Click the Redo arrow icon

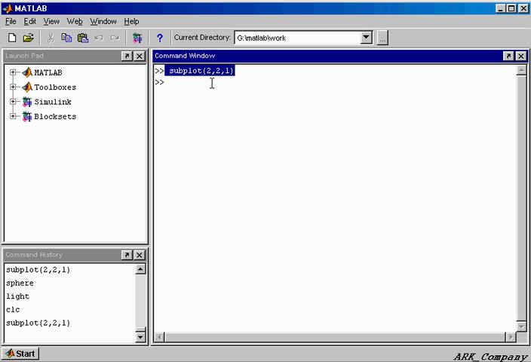coord(115,38)
